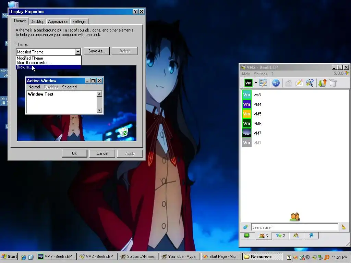351x263 pixels.
Task: Click the yellow VM5 avatar icon
Action: 247,114
